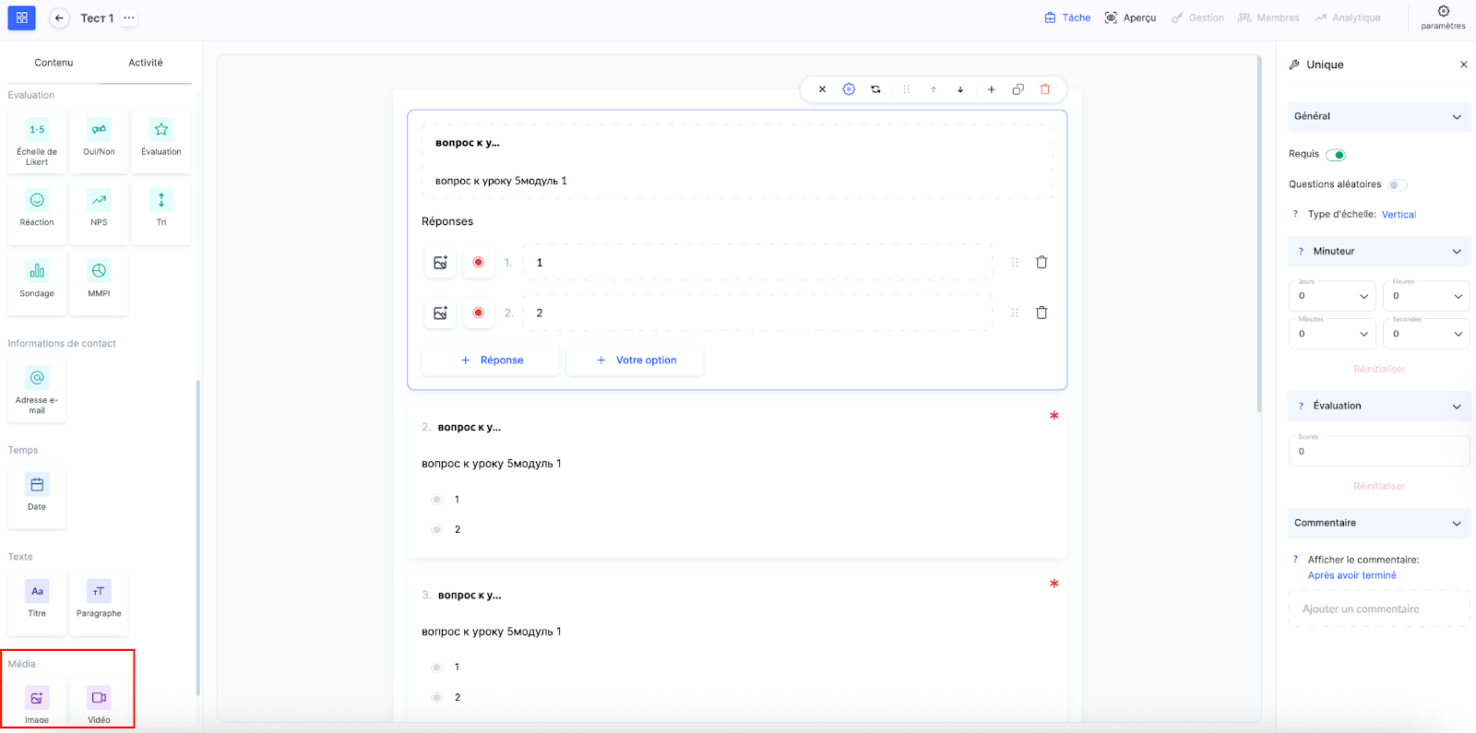Open question settings gear in the toolbar
Image resolution: width=1476 pixels, height=733 pixels.
pos(849,89)
